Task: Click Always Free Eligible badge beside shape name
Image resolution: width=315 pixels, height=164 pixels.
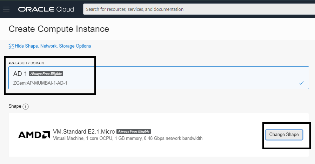Action: [134, 131]
